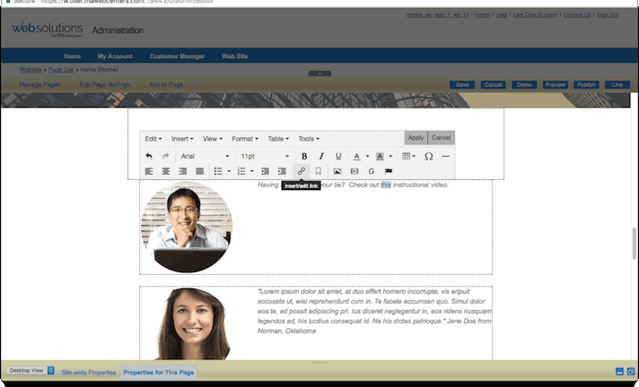The width and height of the screenshot is (639, 387).
Task: Open Live Chat Support link
Action: [x=535, y=14]
